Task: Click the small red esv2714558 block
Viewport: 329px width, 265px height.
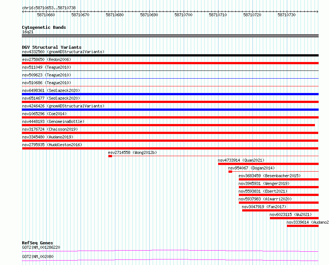Action: pos(110,156)
